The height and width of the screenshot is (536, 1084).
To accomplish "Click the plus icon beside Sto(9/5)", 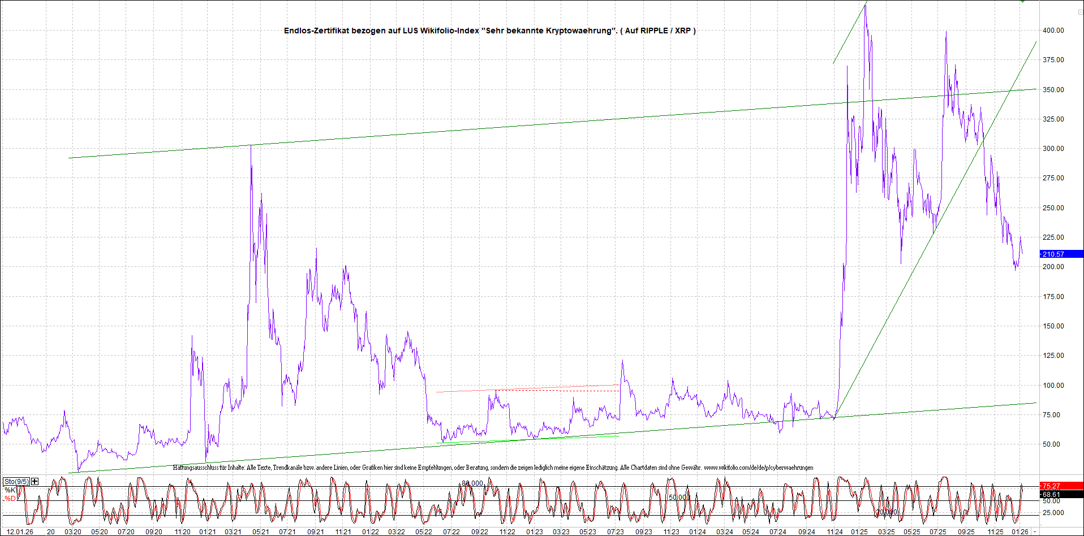I will (x=35, y=482).
